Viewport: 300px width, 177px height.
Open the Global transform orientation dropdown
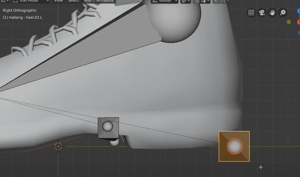click(165, 1)
